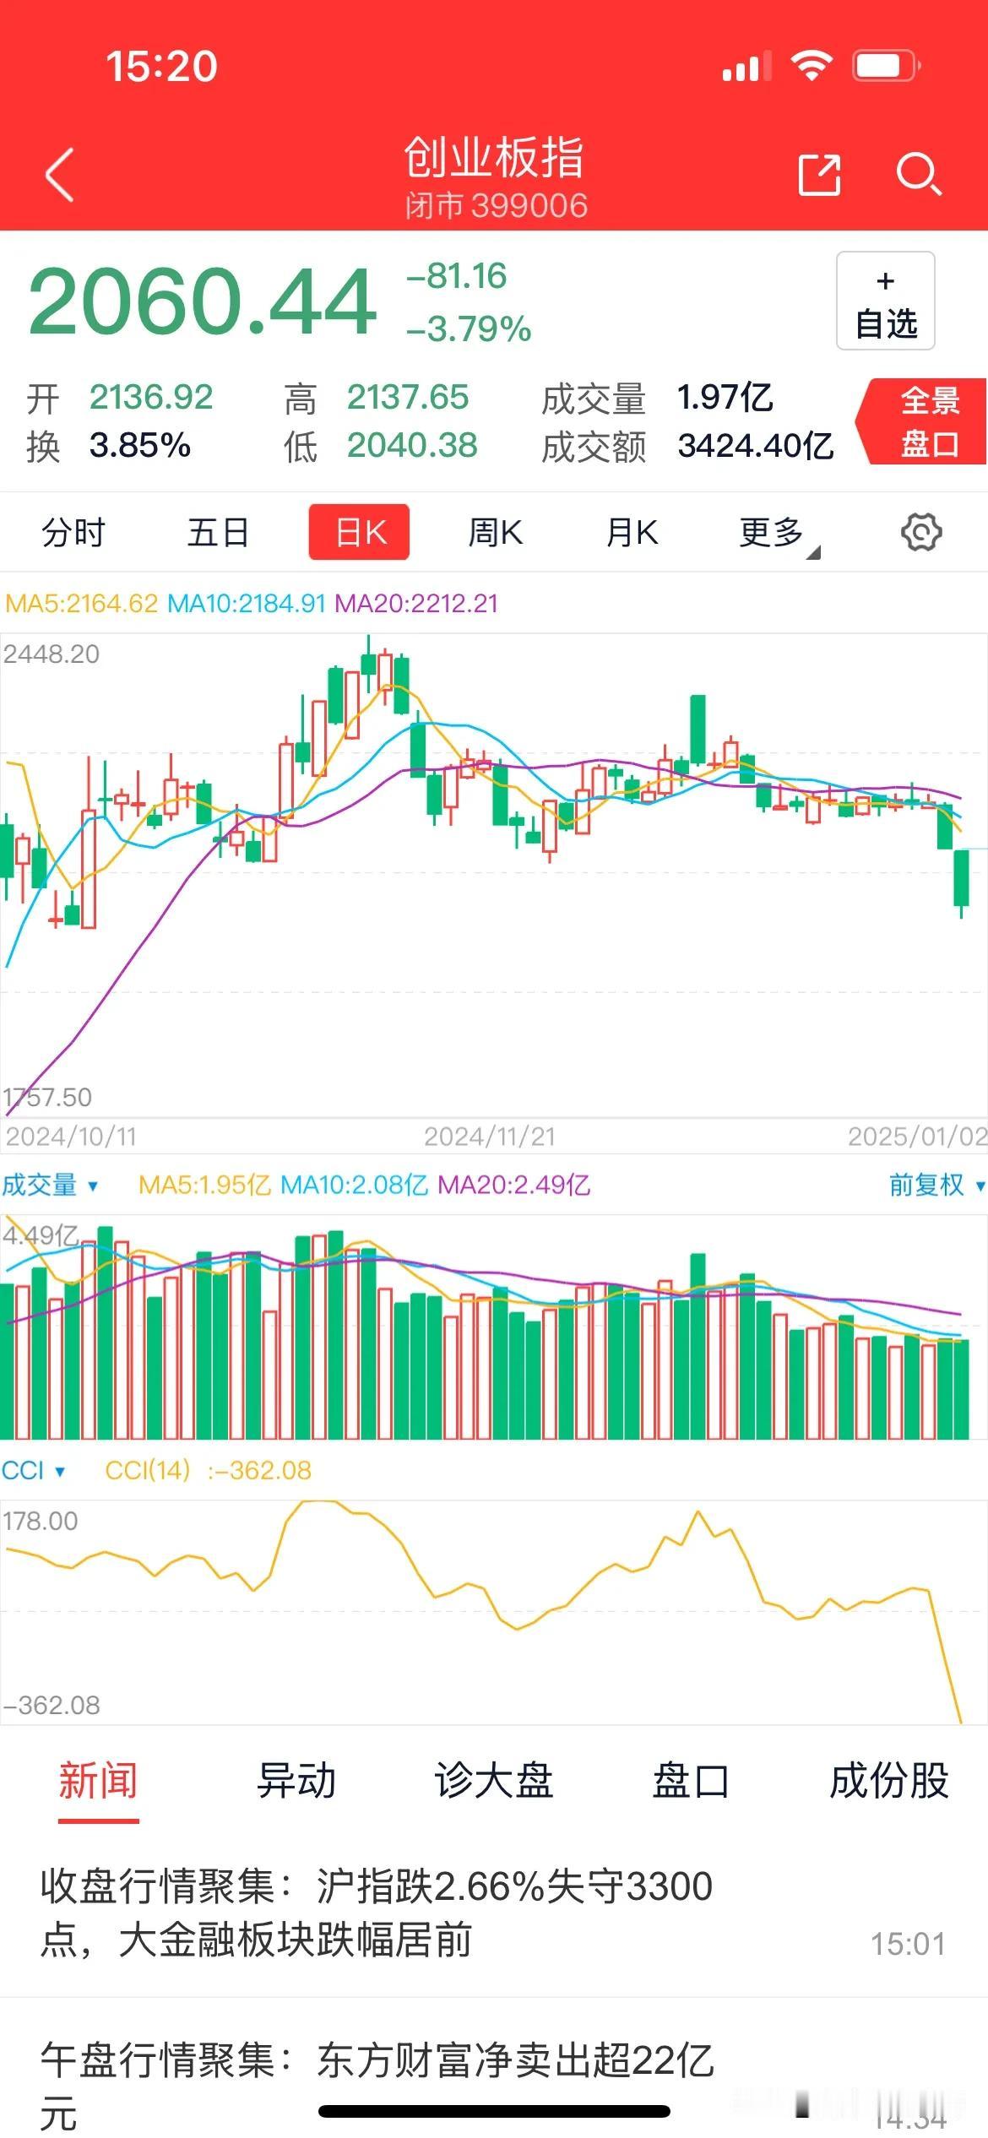
Task: Switch to 分时 chart tab
Action: click(x=73, y=533)
